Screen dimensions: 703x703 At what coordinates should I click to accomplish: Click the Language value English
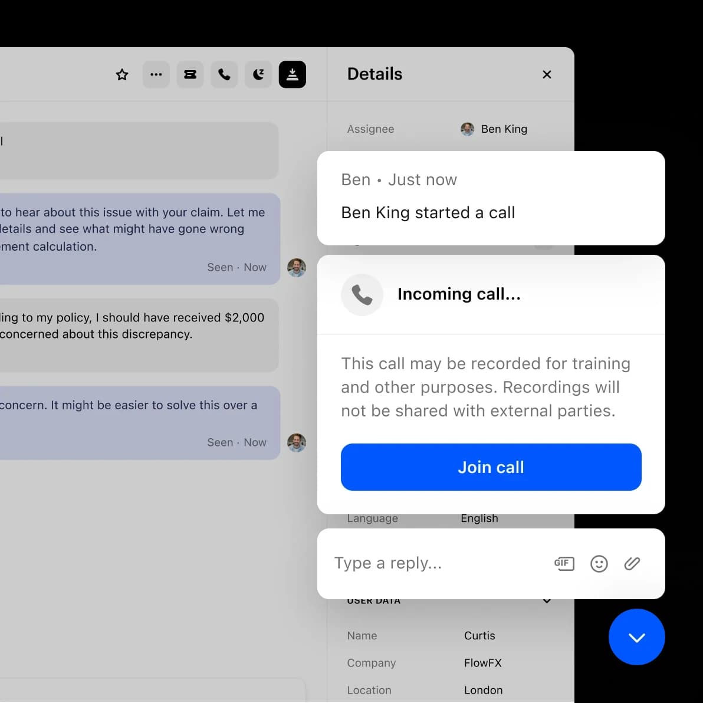479,519
